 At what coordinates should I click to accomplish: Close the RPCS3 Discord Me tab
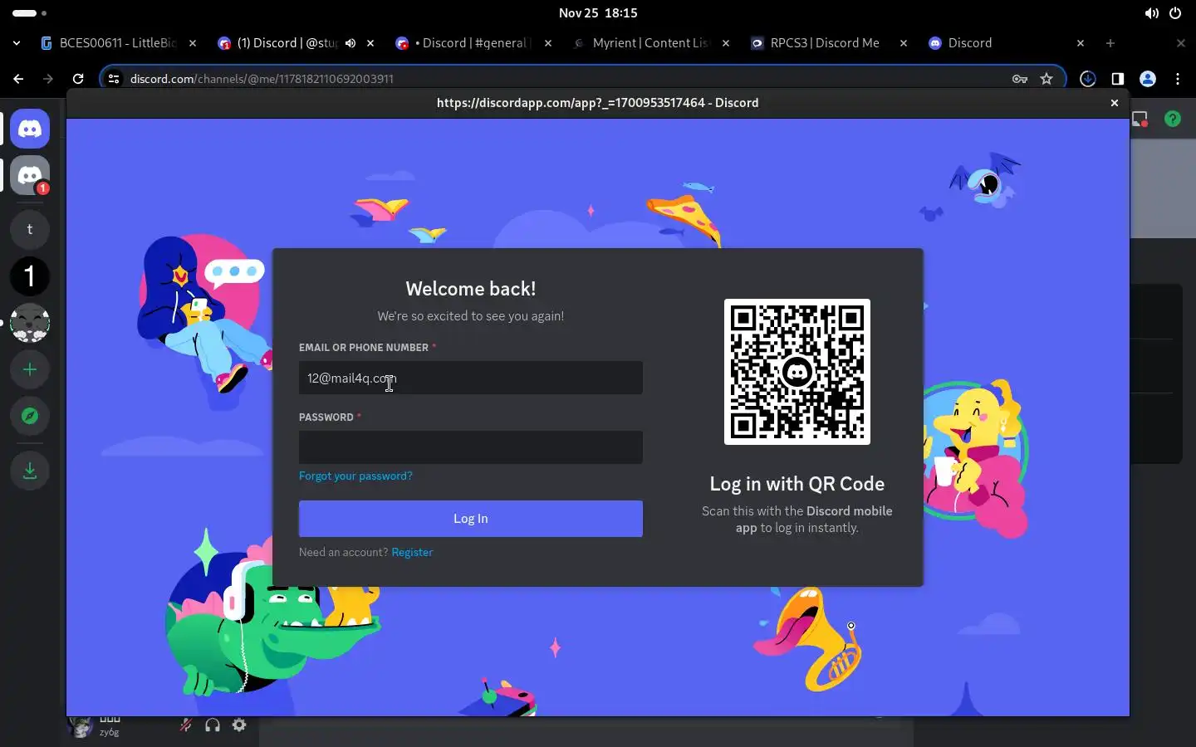pos(904,43)
